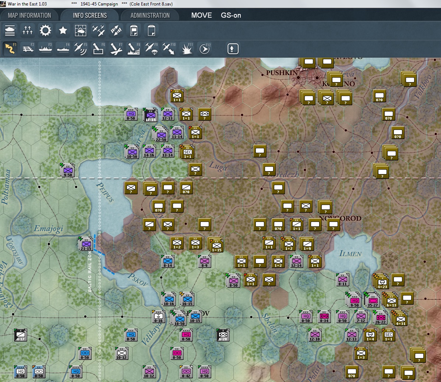Select the F11 explosion mode icon

[187, 49]
